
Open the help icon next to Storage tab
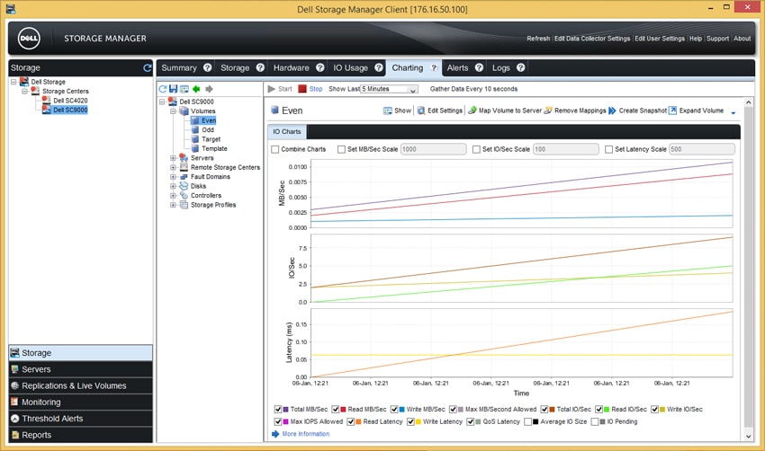point(260,67)
